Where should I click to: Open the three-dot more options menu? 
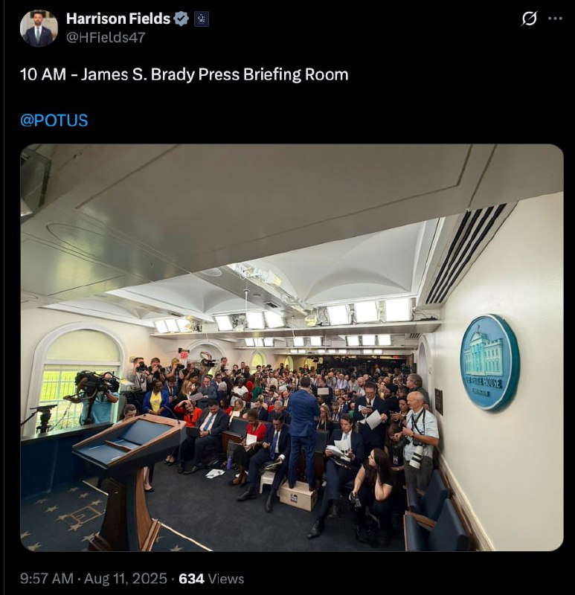coord(555,18)
